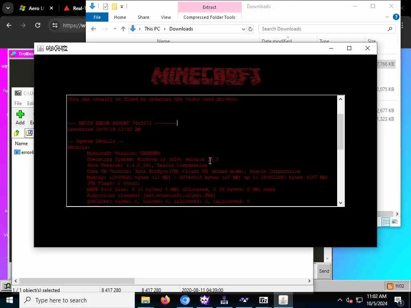Open the browser tab search dropdown
The image size is (411, 308).
[8, 8]
